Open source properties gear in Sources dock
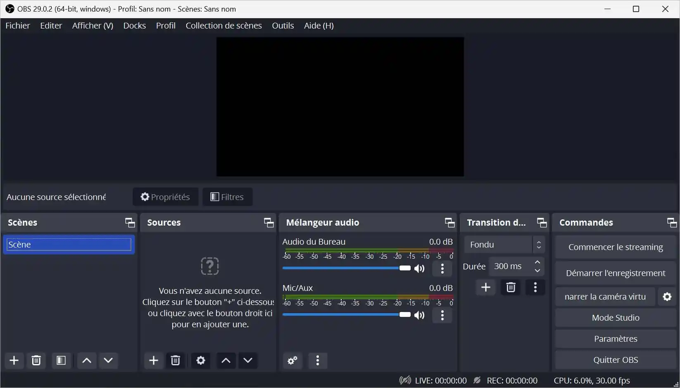This screenshot has height=388, width=680. tap(201, 360)
